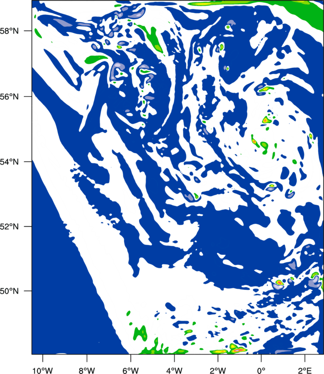This screenshot has height=374, width=324.
Task: Click the 8°W longitude label
Action: coord(87,370)
